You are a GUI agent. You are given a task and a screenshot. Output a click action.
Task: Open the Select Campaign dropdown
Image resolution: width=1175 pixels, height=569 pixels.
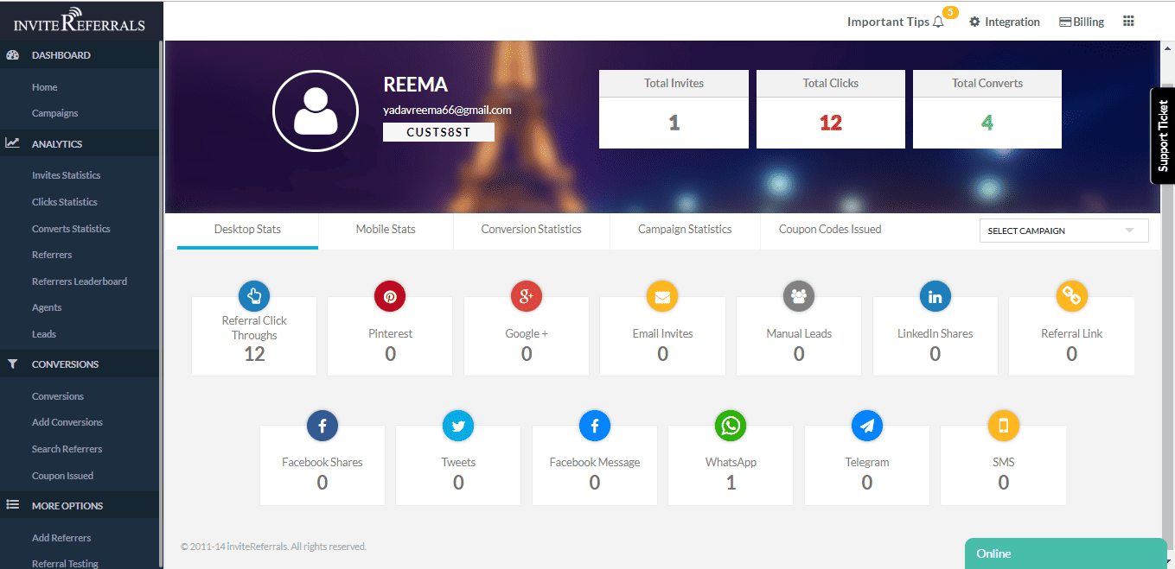tap(1063, 231)
